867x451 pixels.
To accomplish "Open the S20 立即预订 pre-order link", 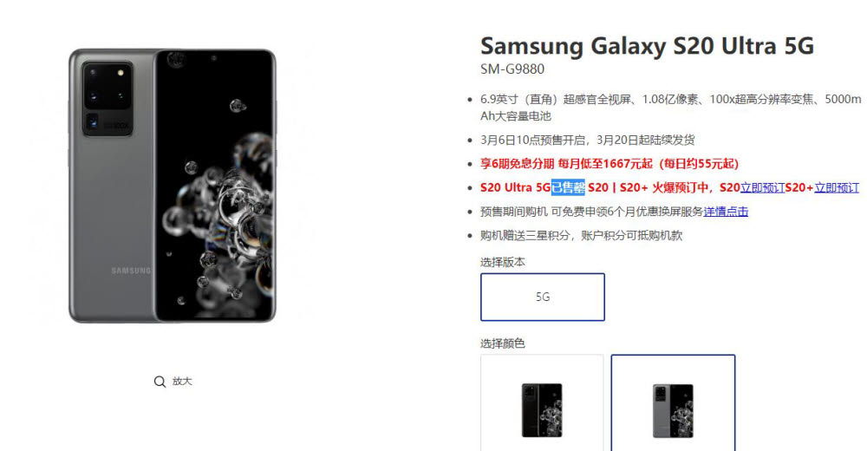I will [x=762, y=187].
